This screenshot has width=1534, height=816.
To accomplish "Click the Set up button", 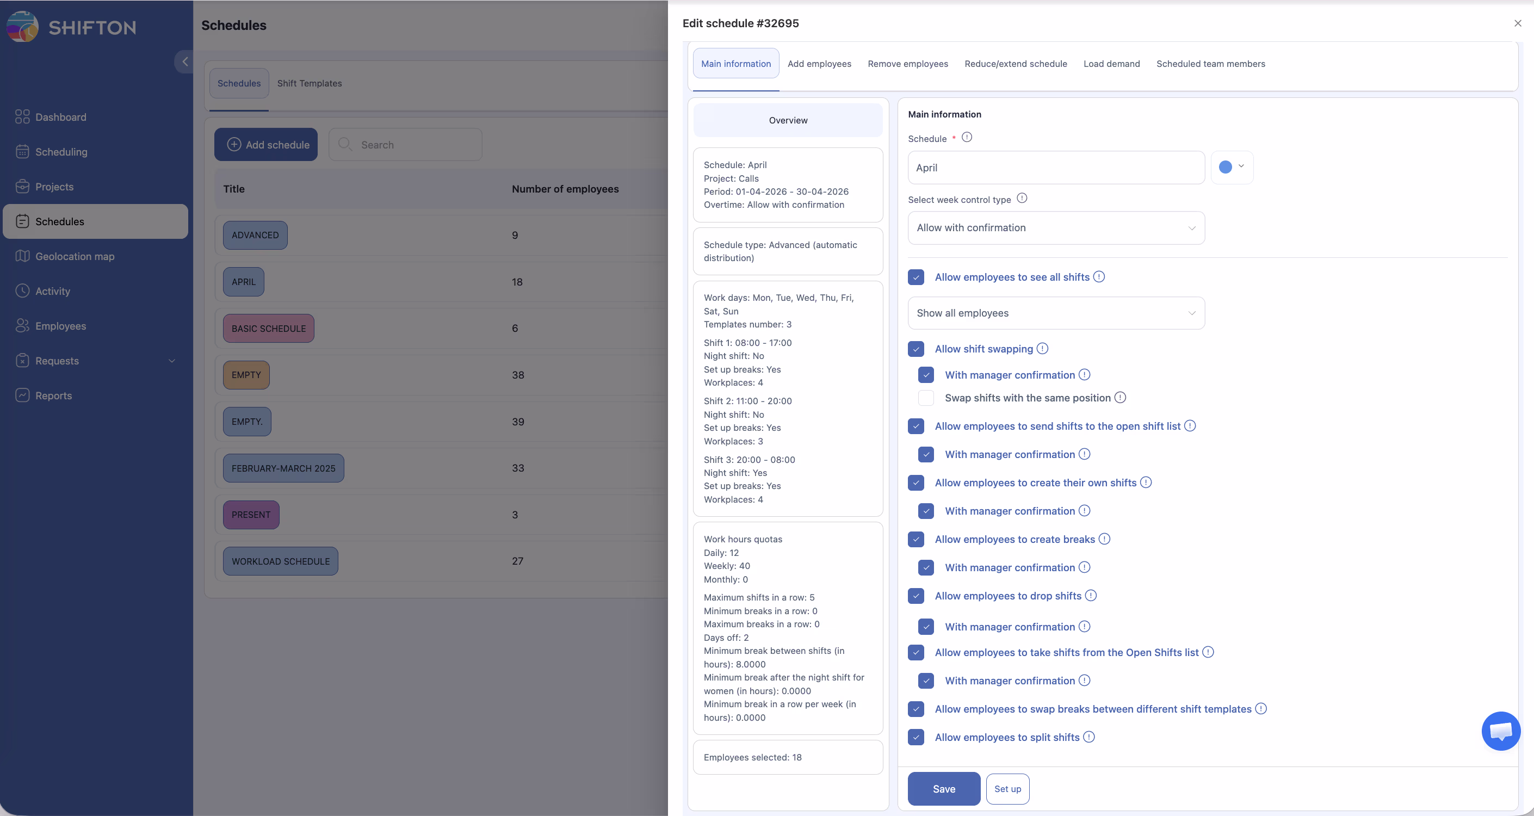I will coord(1007,789).
